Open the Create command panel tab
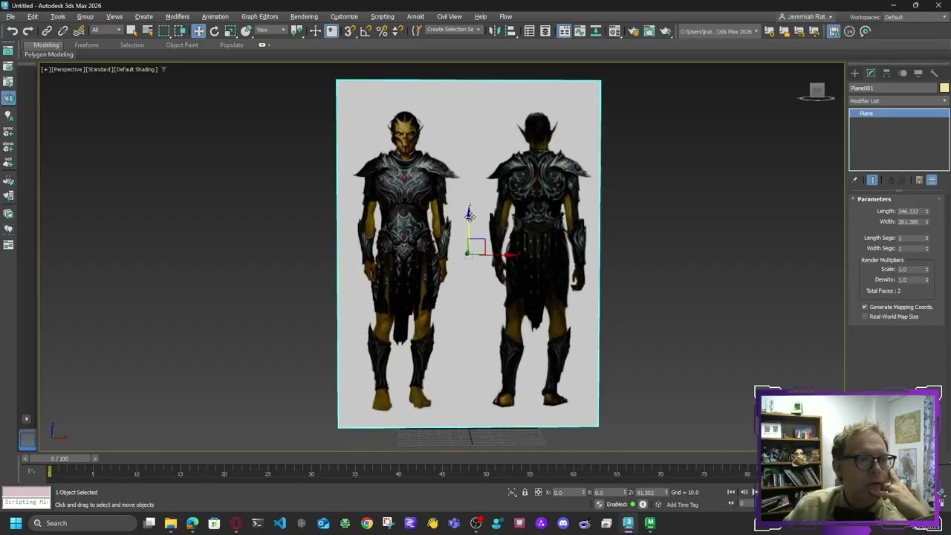The width and height of the screenshot is (951, 535). (x=854, y=73)
